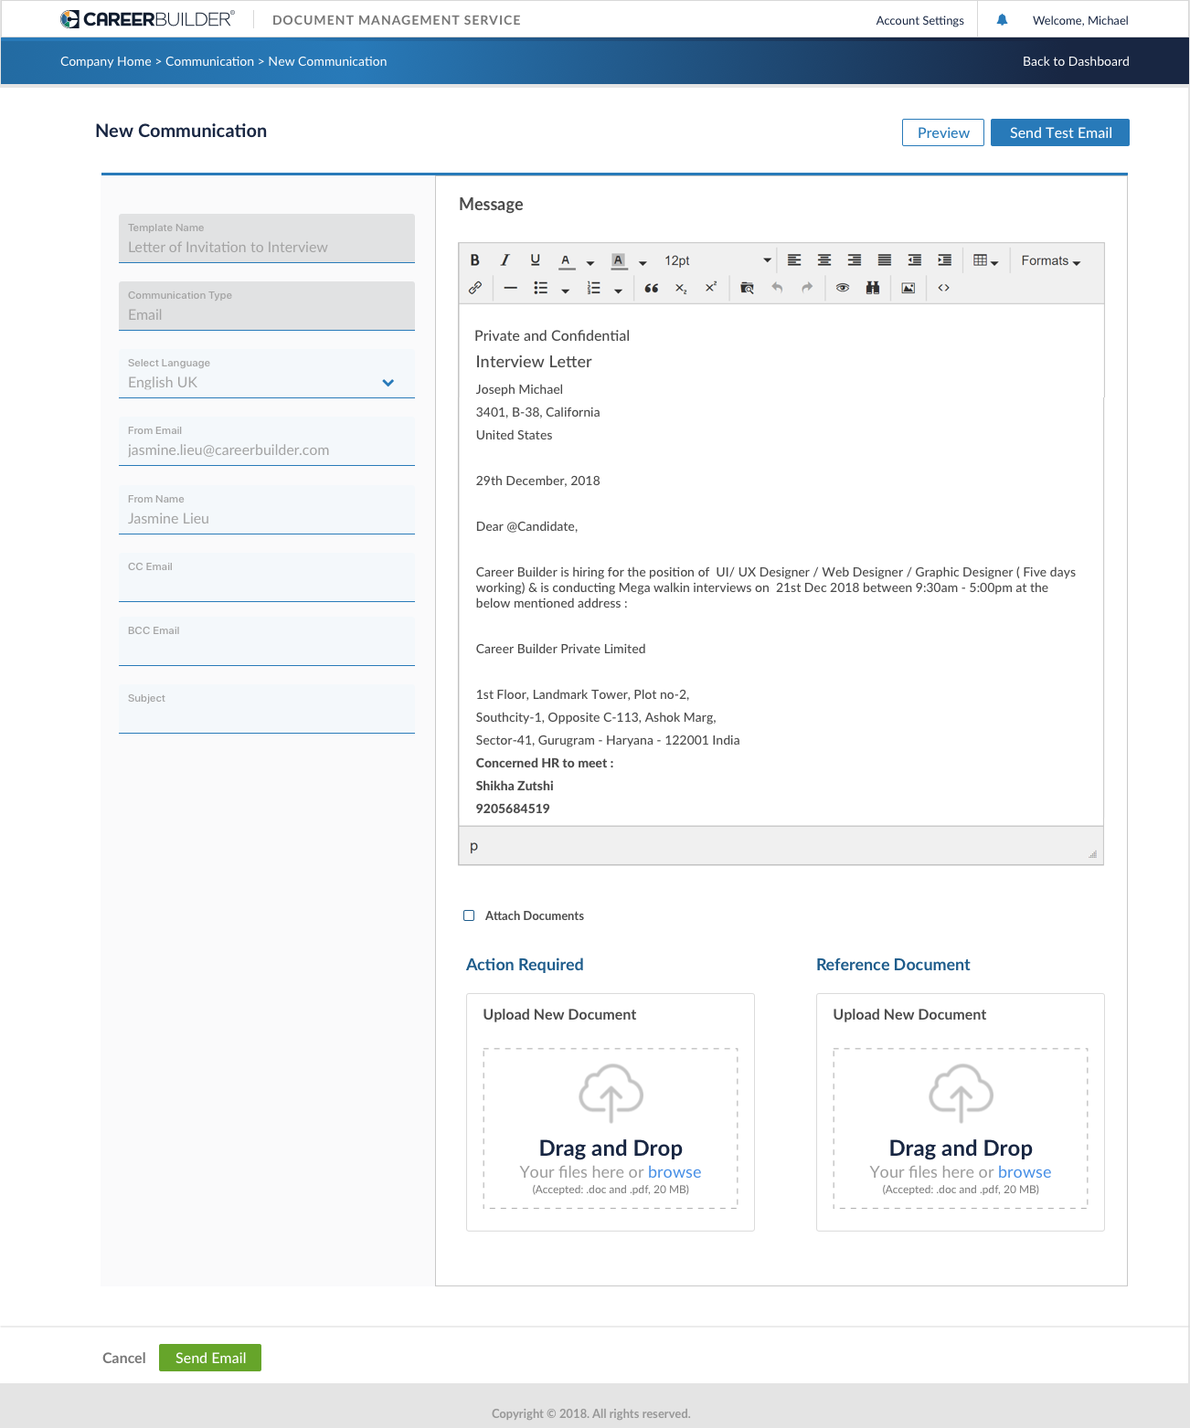Open background color picker dropdown arrow
Viewport: 1190px width, 1428px height.
643,262
